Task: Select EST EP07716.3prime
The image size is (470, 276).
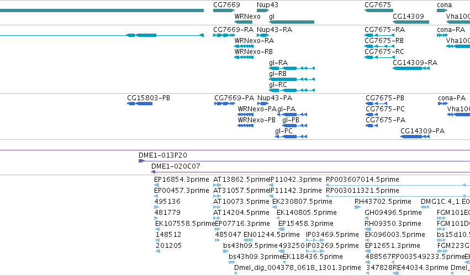Action: point(242,224)
